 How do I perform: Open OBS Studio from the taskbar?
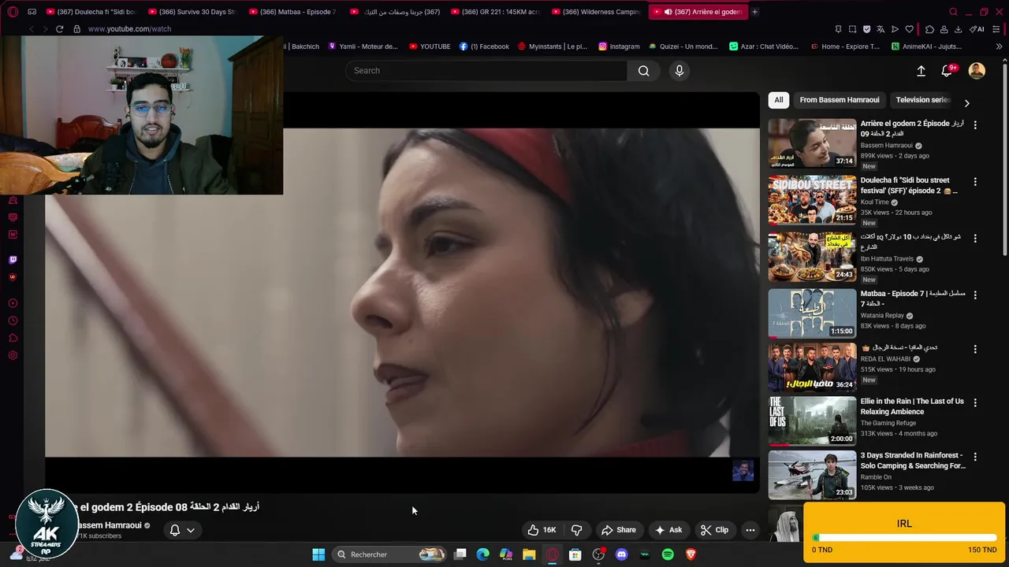click(598, 554)
